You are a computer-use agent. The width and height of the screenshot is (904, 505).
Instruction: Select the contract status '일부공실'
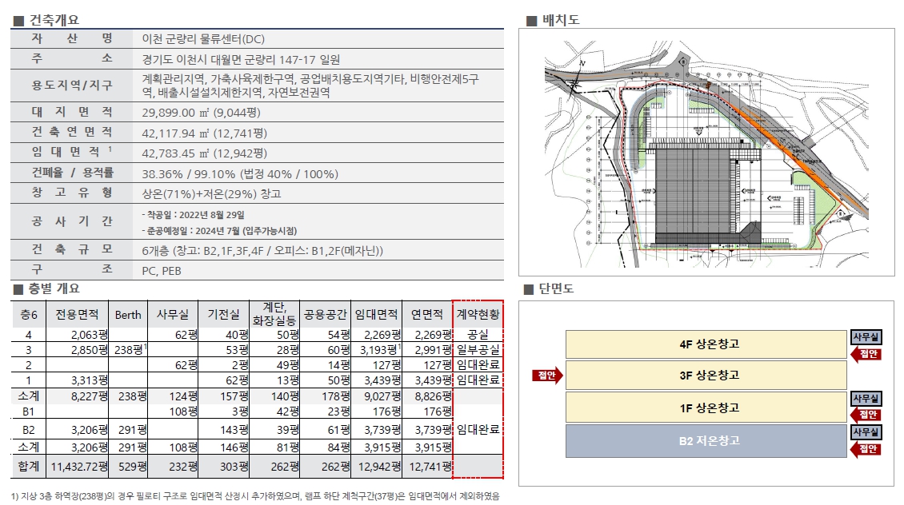click(478, 350)
